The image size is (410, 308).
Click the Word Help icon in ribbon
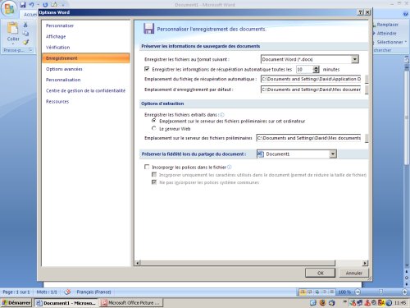point(405,14)
